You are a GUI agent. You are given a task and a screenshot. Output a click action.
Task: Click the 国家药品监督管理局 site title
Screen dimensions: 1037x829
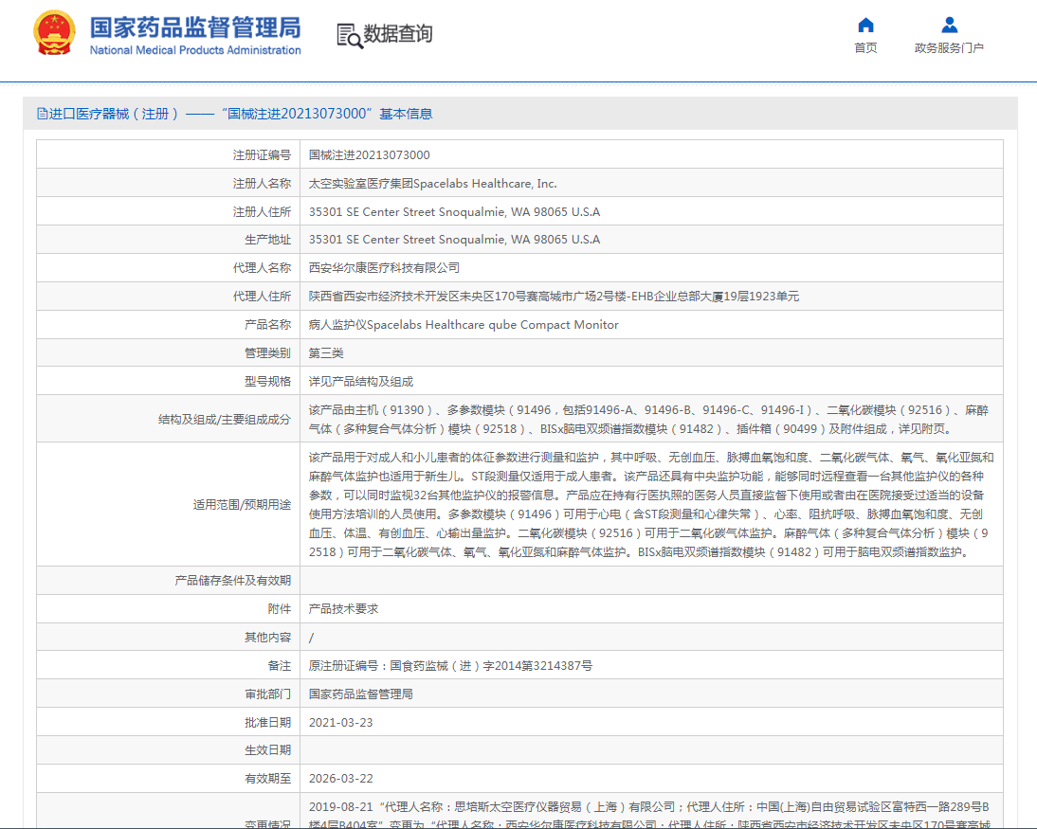pyautogui.click(x=195, y=27)
